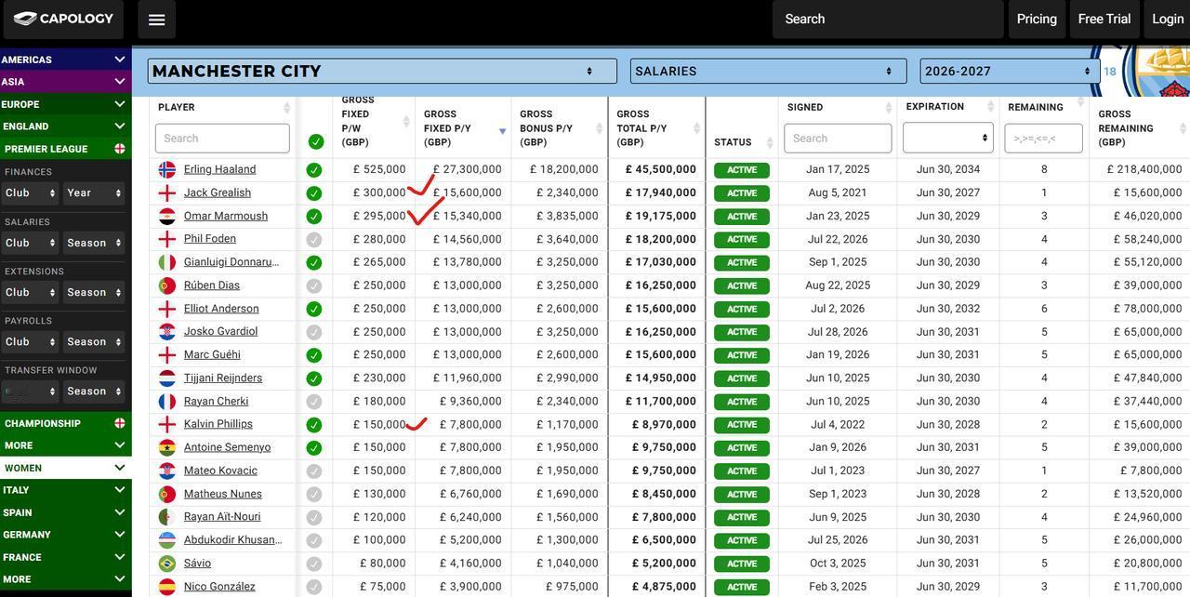Sort by Gross Fixed P/W column arrows
The height and width of the screenshot is (597, 1190).
click(x=406, y=122)
